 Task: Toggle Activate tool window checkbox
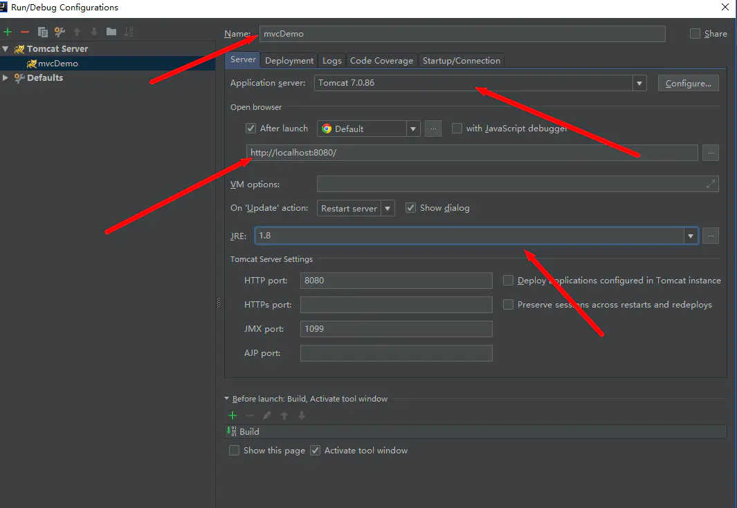pyautogui.click(x=316, y=450)
